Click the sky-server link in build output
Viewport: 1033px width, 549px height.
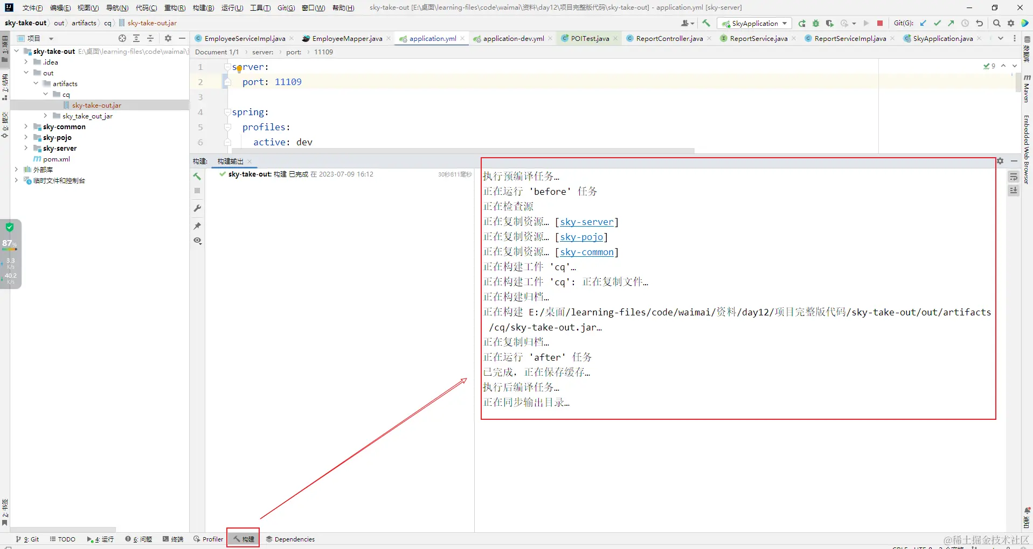click(587, 222)
